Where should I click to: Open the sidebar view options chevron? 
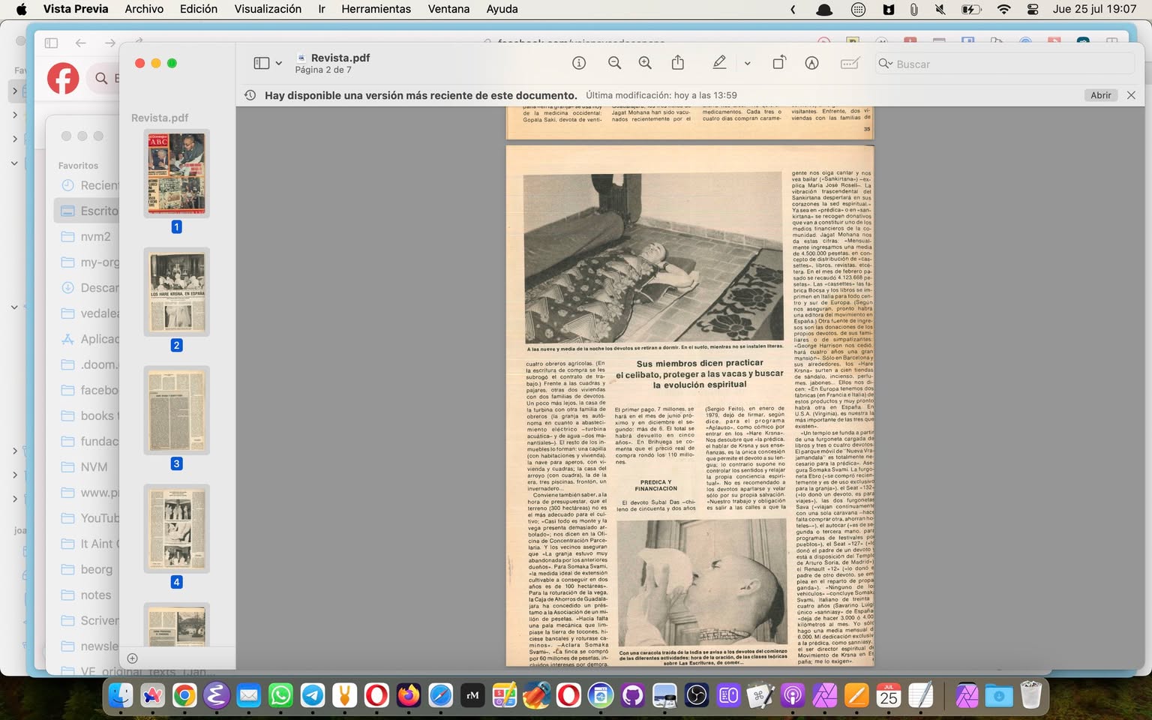279,64
